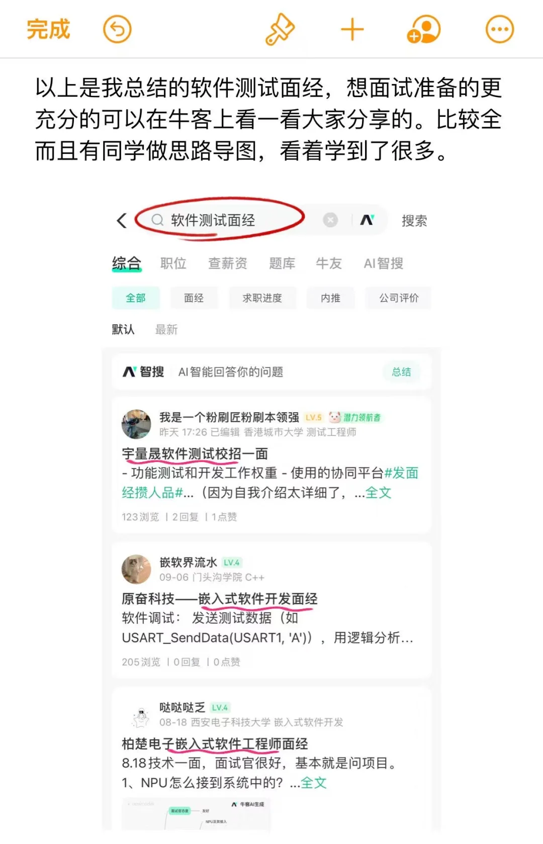Tap the plus insert icon
The width and height of the screenshot is (543, 844).
[x=352, y=30]
